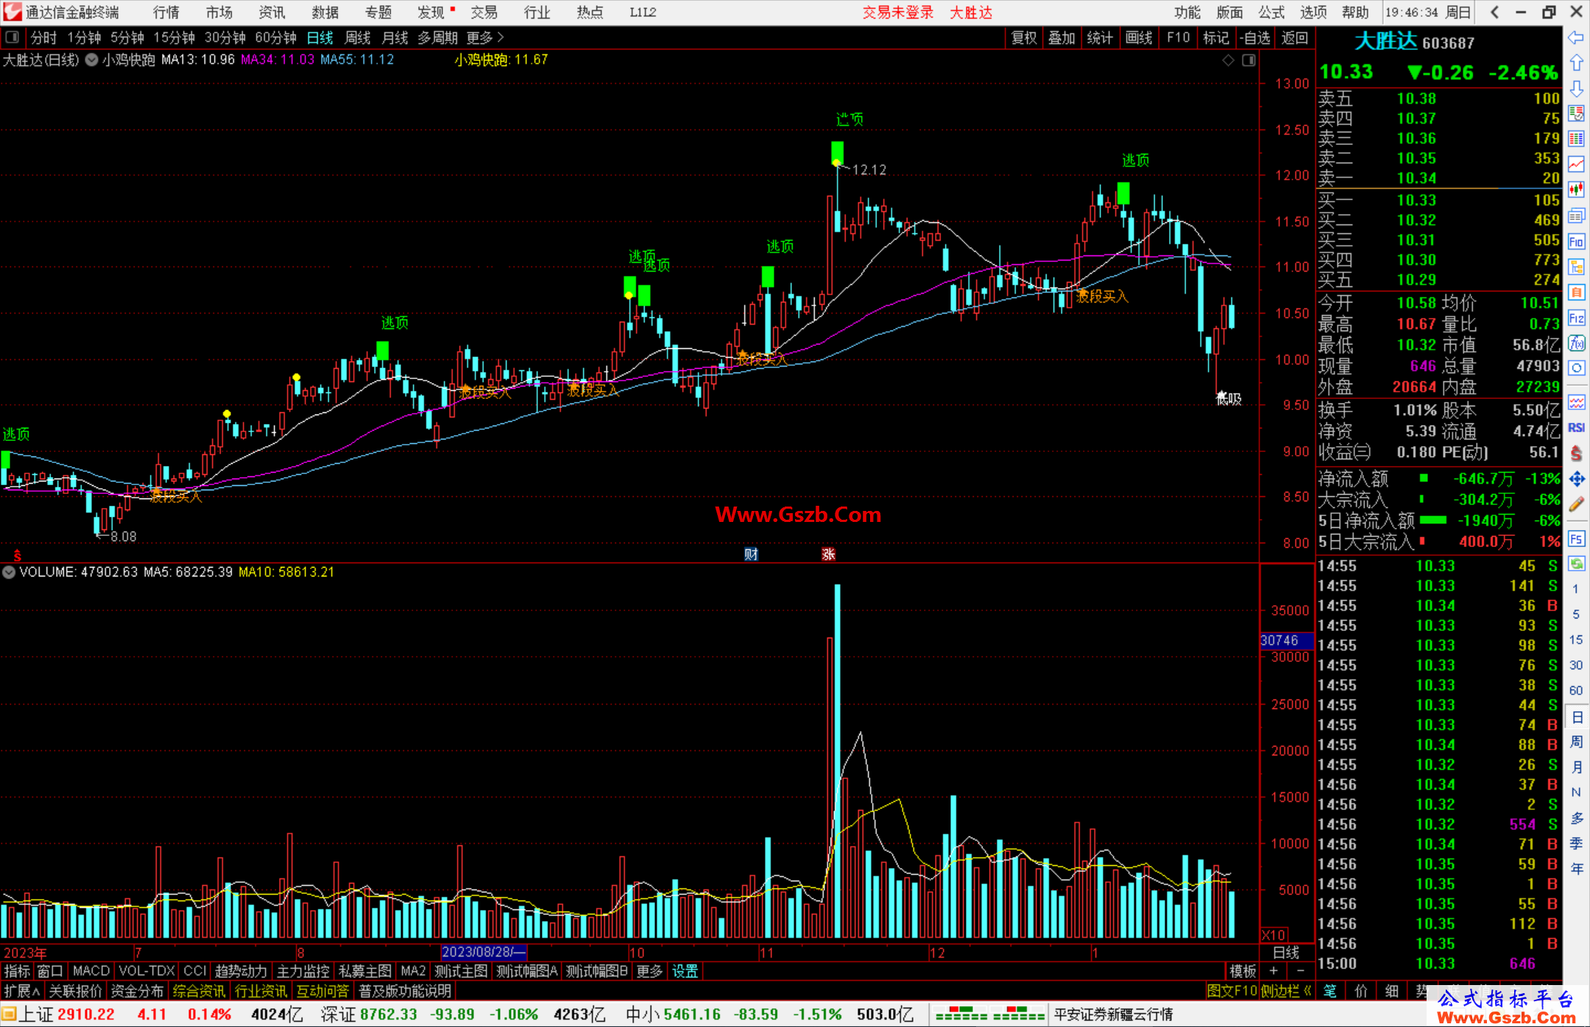This screenshot has height=1027, width=1590.
Task: Click the F12 sidebar icon
Action: click(x=1576, y=318)
